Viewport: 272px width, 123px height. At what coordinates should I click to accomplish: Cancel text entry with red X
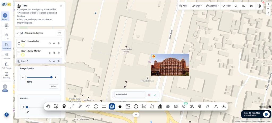[149, 95]
